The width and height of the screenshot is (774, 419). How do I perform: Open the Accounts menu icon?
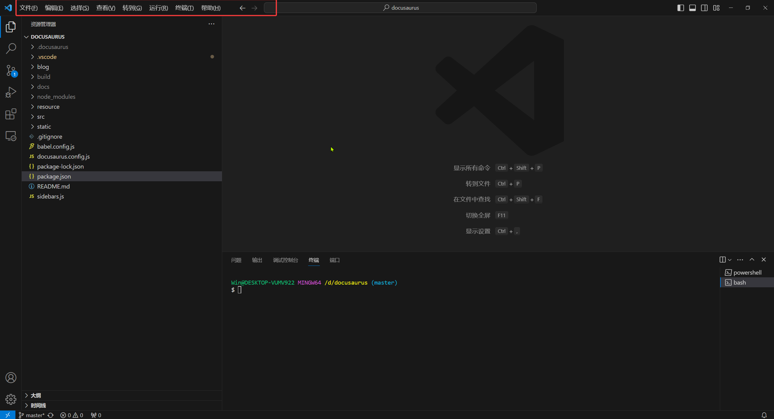pos(11,378)
